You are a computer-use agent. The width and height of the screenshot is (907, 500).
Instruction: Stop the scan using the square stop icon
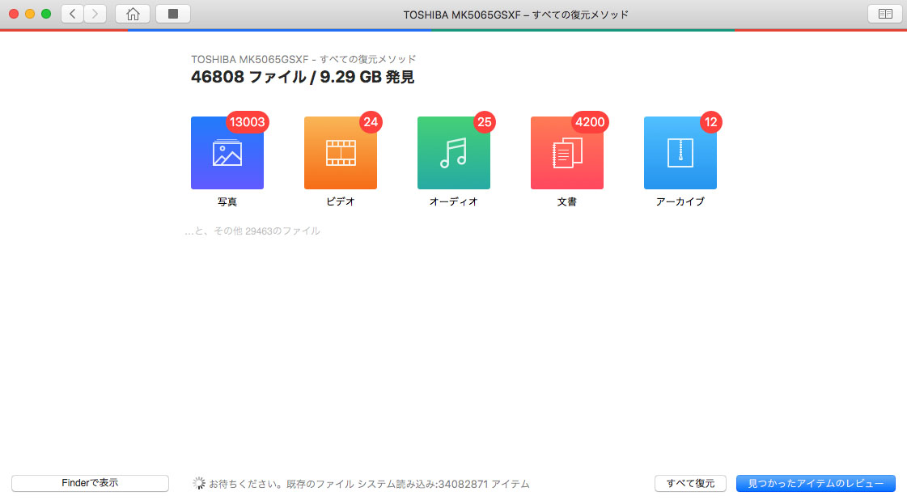[x=172, y=13]
